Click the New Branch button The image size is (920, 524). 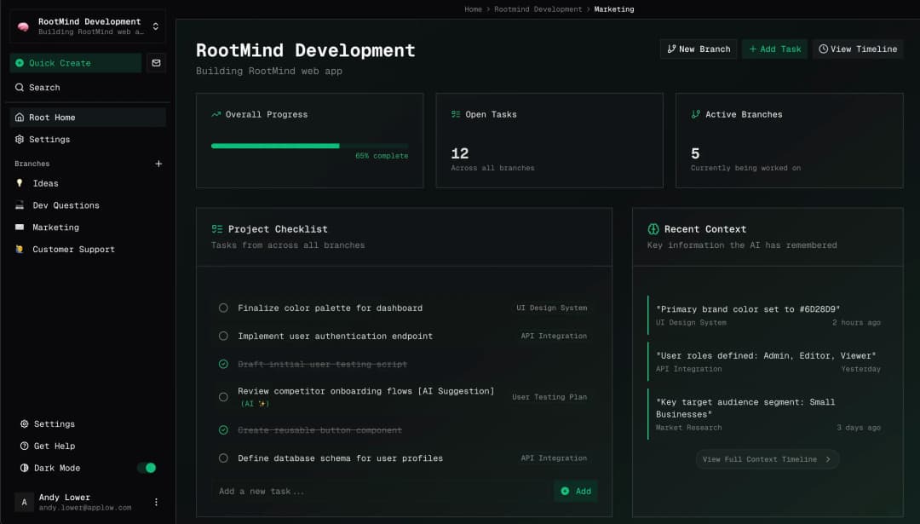pos(699,49)
